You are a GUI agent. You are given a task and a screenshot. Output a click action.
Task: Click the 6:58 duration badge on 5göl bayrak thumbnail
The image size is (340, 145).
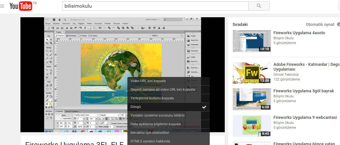point(266,107)
